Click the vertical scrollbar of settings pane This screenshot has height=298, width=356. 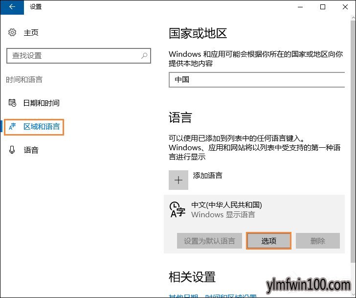(x=353, y=141)
